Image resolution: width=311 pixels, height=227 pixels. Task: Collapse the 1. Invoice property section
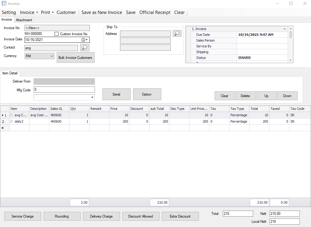284,29
